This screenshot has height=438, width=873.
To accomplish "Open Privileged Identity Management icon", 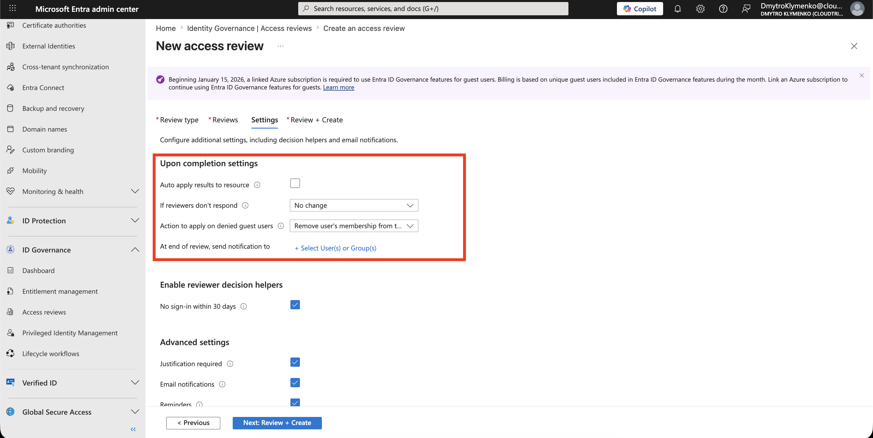I will [10, 333].
